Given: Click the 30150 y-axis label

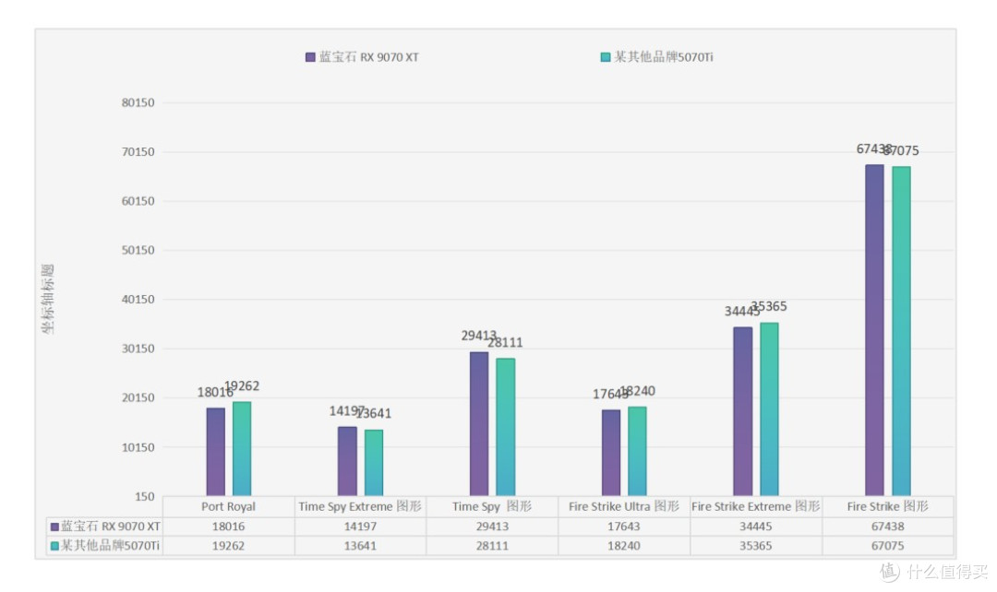Looking at the screenshot, I should click(x=138, y=349).
